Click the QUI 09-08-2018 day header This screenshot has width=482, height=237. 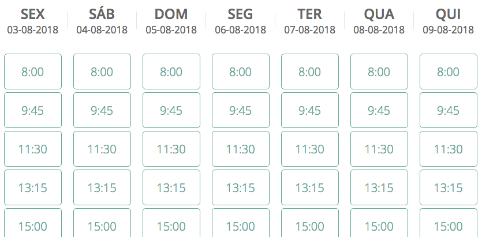tap(449, 21)
